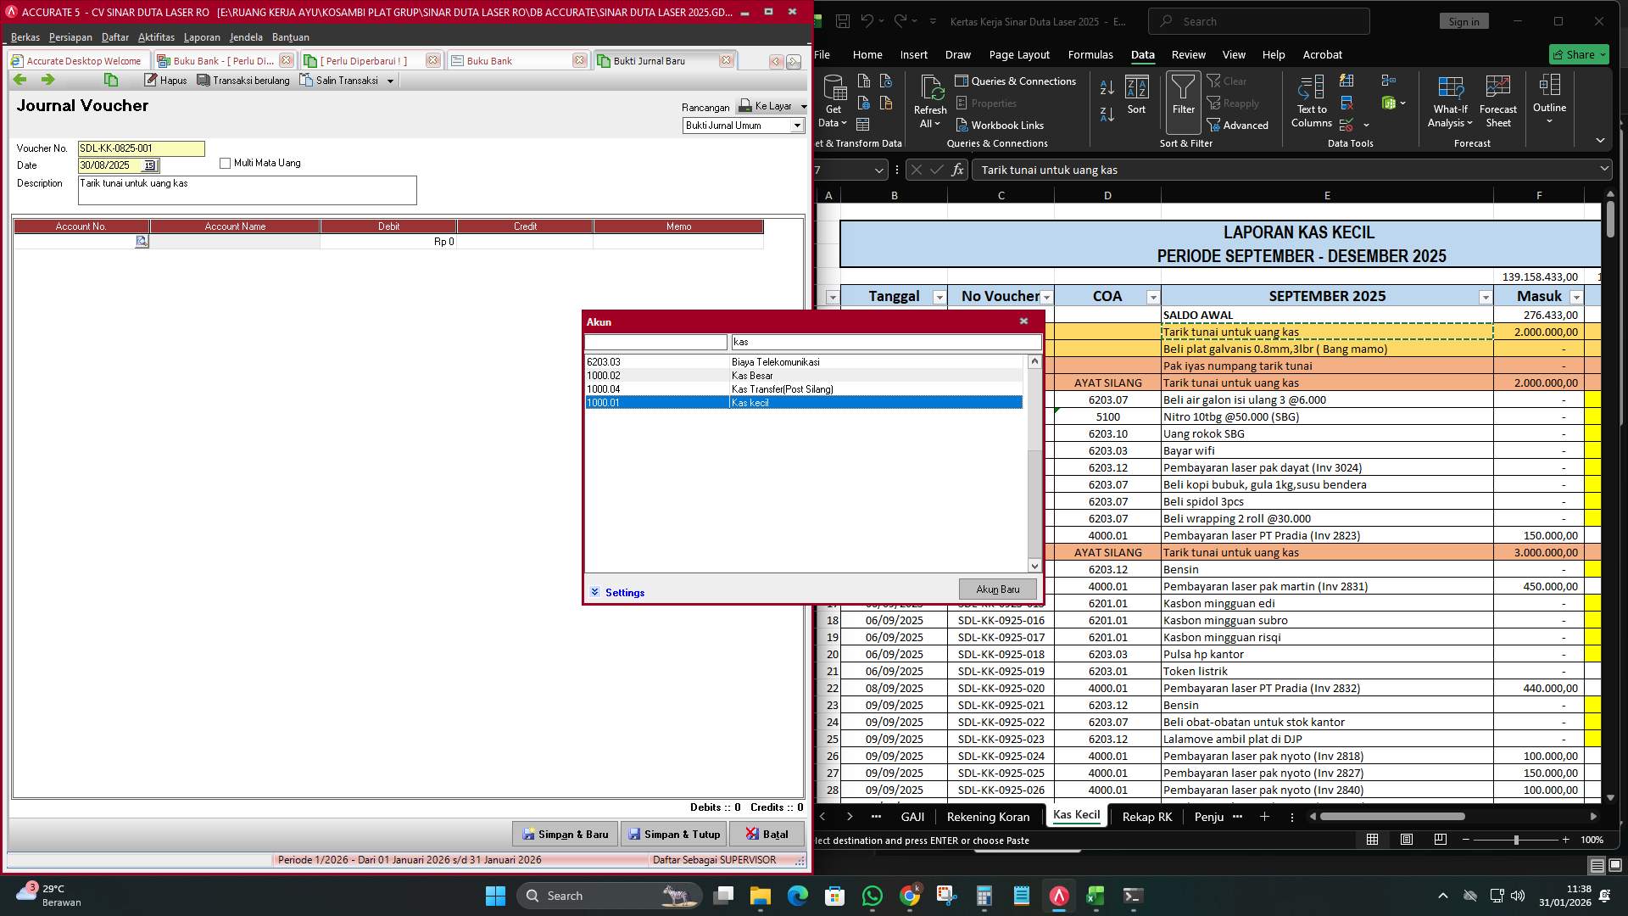Click the Akun Baru button
Image resolution: width=1628 pixels, height=916 pixels.
click(x=997, y=589)
